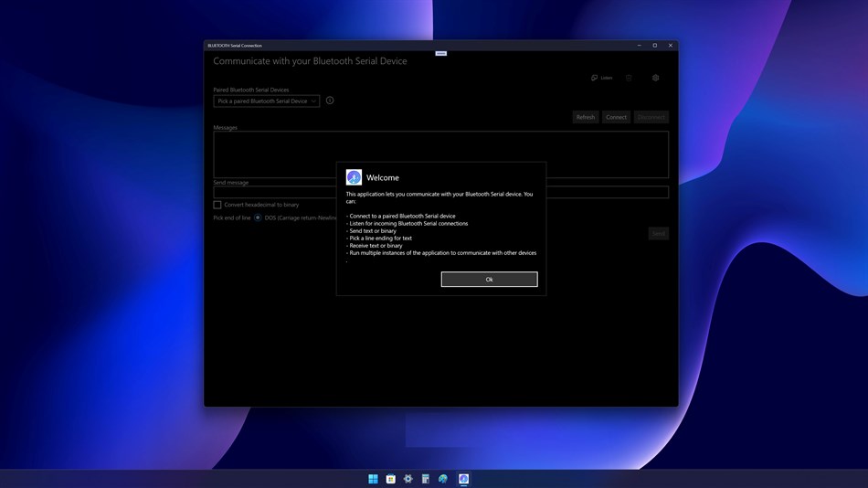Select the DOS carriage return-newline radio option
Screen dimensions: 868x488
click(258, 217)
